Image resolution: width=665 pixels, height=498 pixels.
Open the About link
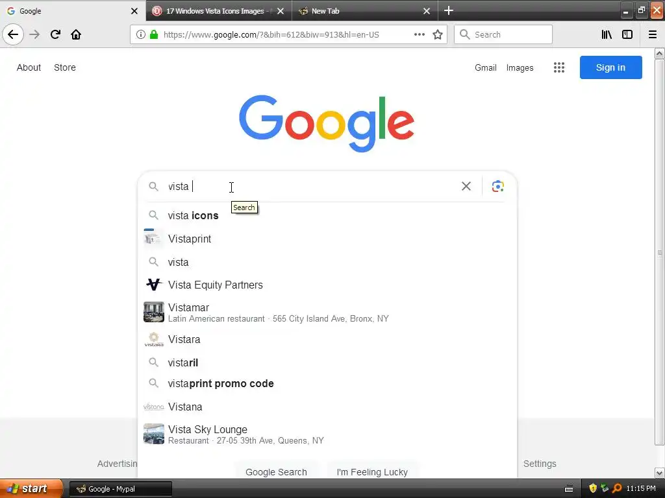click(29, 67)
